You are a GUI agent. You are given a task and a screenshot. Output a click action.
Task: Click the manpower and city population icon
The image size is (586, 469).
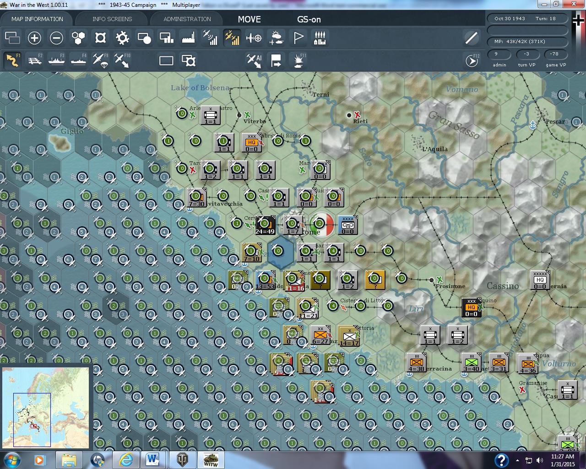pyautogui.click(x=320, y=38)
